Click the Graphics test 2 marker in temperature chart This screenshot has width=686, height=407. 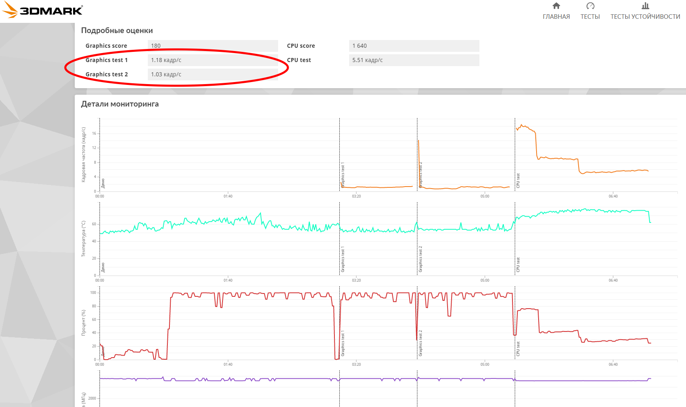pyautogui.click(x=421, y=259)
